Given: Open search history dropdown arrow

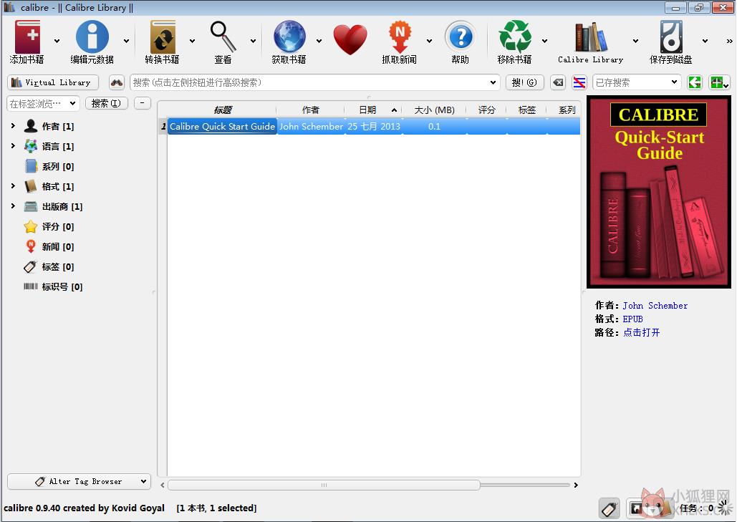Looking at the screenshot, I should (493, 82).
